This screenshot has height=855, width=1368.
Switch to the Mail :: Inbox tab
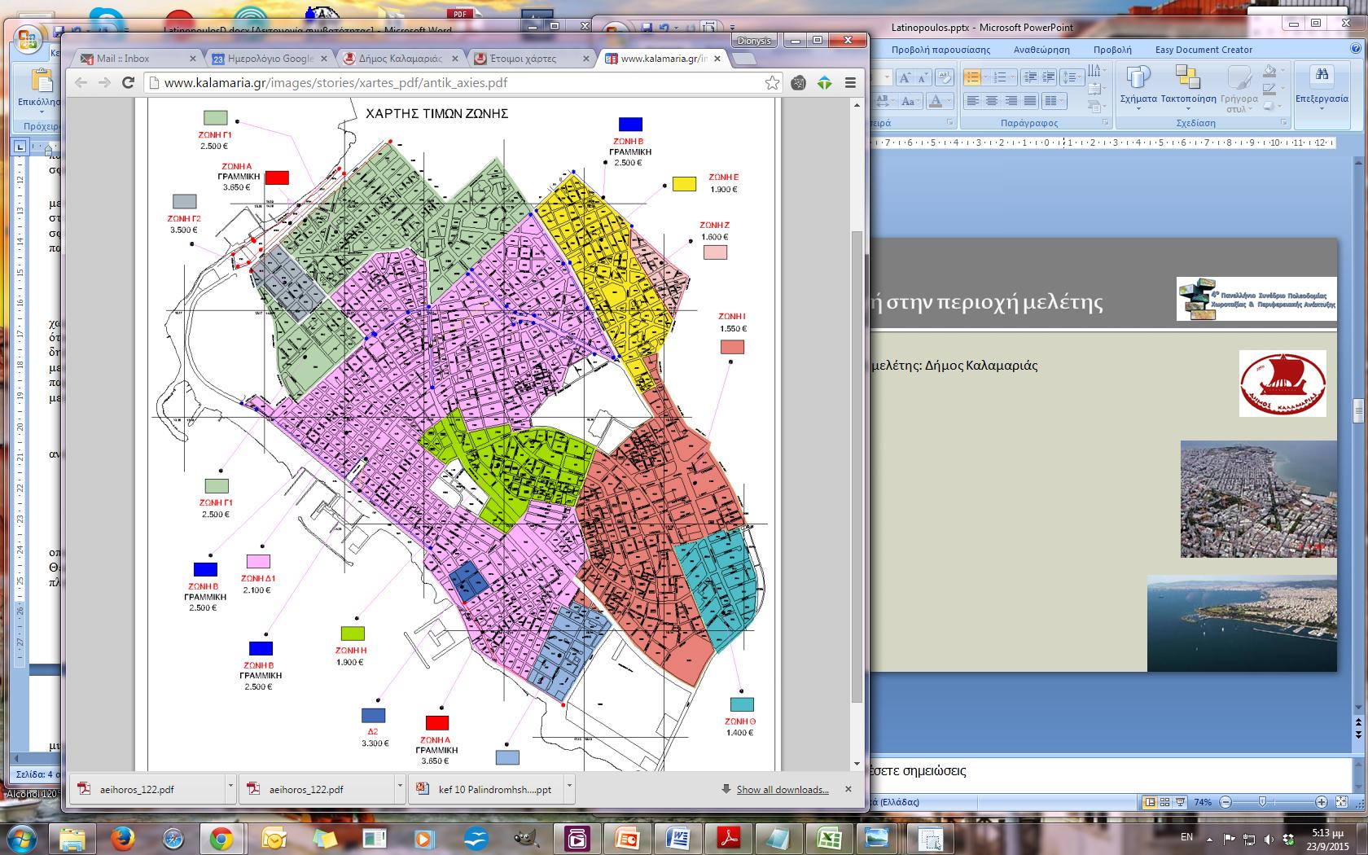[x=133, y=59]
